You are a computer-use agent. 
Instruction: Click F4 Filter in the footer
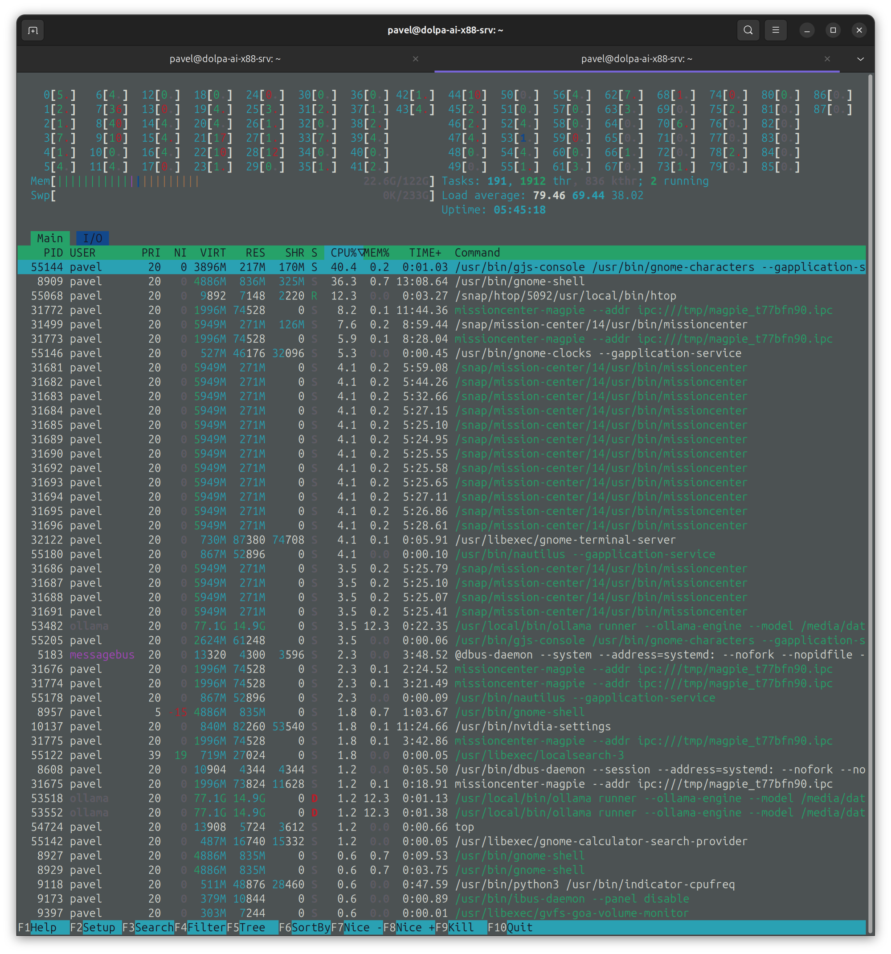tap(206, 927)
